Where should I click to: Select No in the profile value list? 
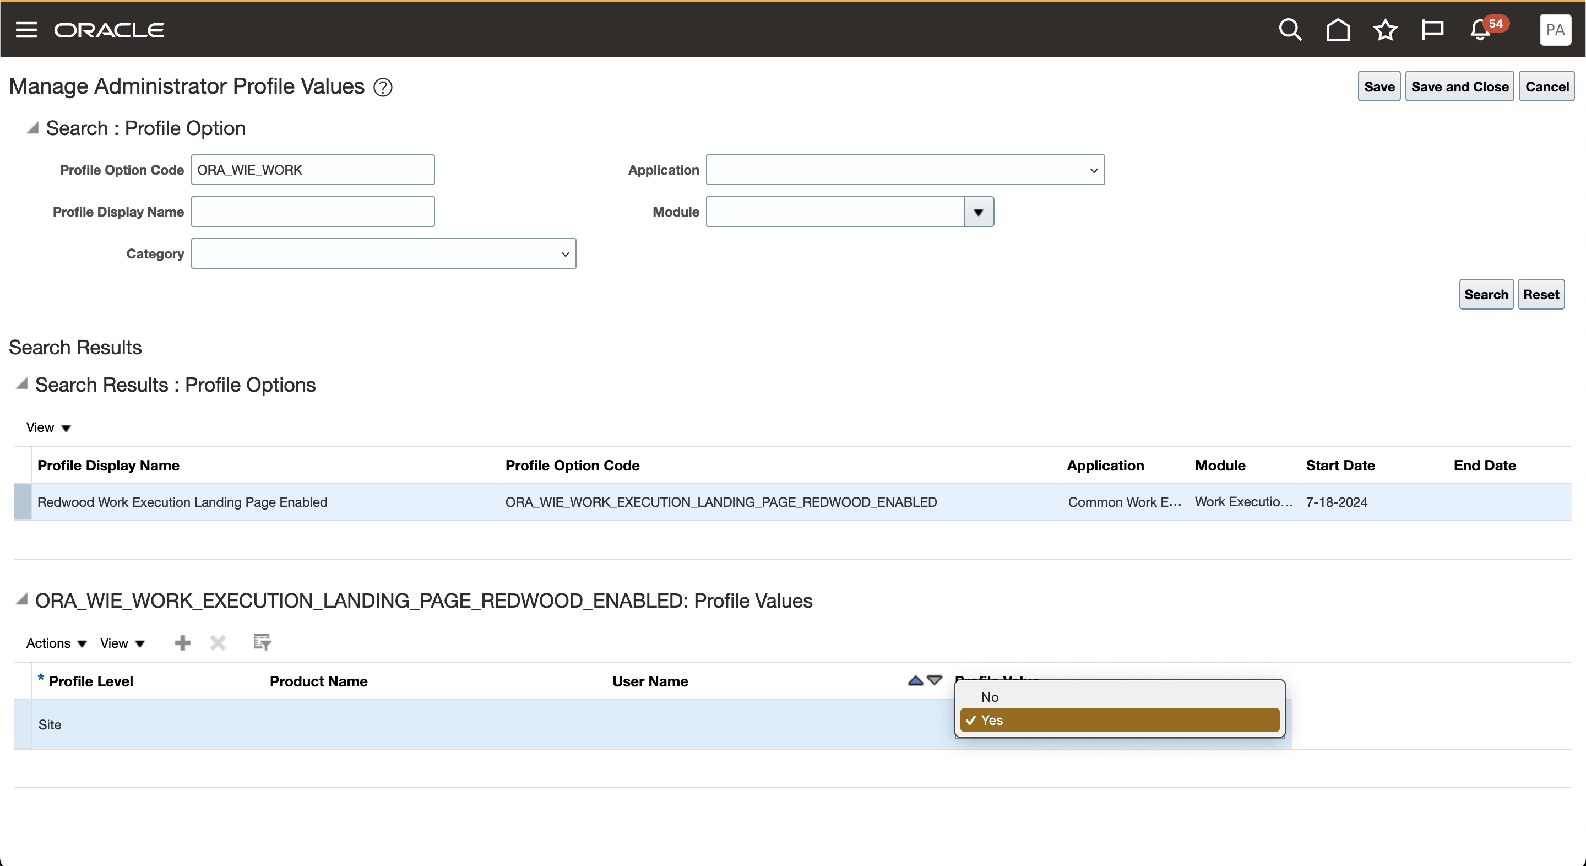(1120, 697)
